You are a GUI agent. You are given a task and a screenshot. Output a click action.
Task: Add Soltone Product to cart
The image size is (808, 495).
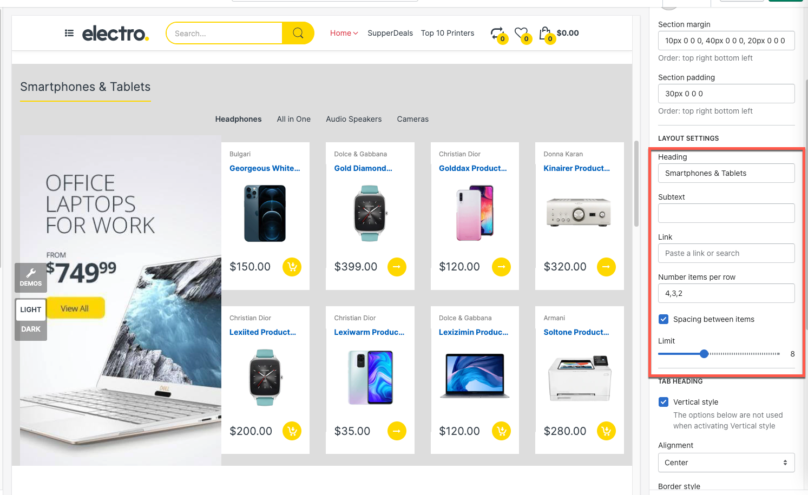pyautogui.click(x=606, y=431)
